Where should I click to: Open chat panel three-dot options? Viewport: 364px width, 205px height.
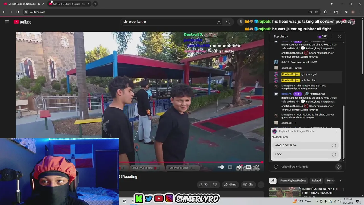(x=332, y=36)
